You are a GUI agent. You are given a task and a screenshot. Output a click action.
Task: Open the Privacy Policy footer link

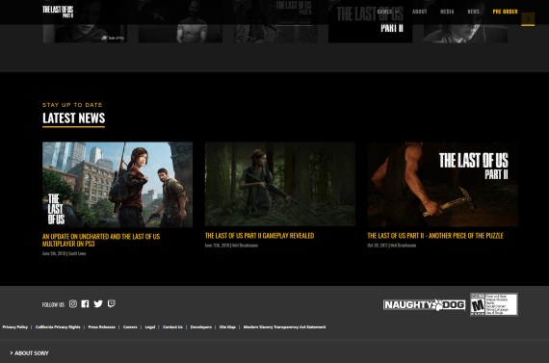(x=15, y=327)
